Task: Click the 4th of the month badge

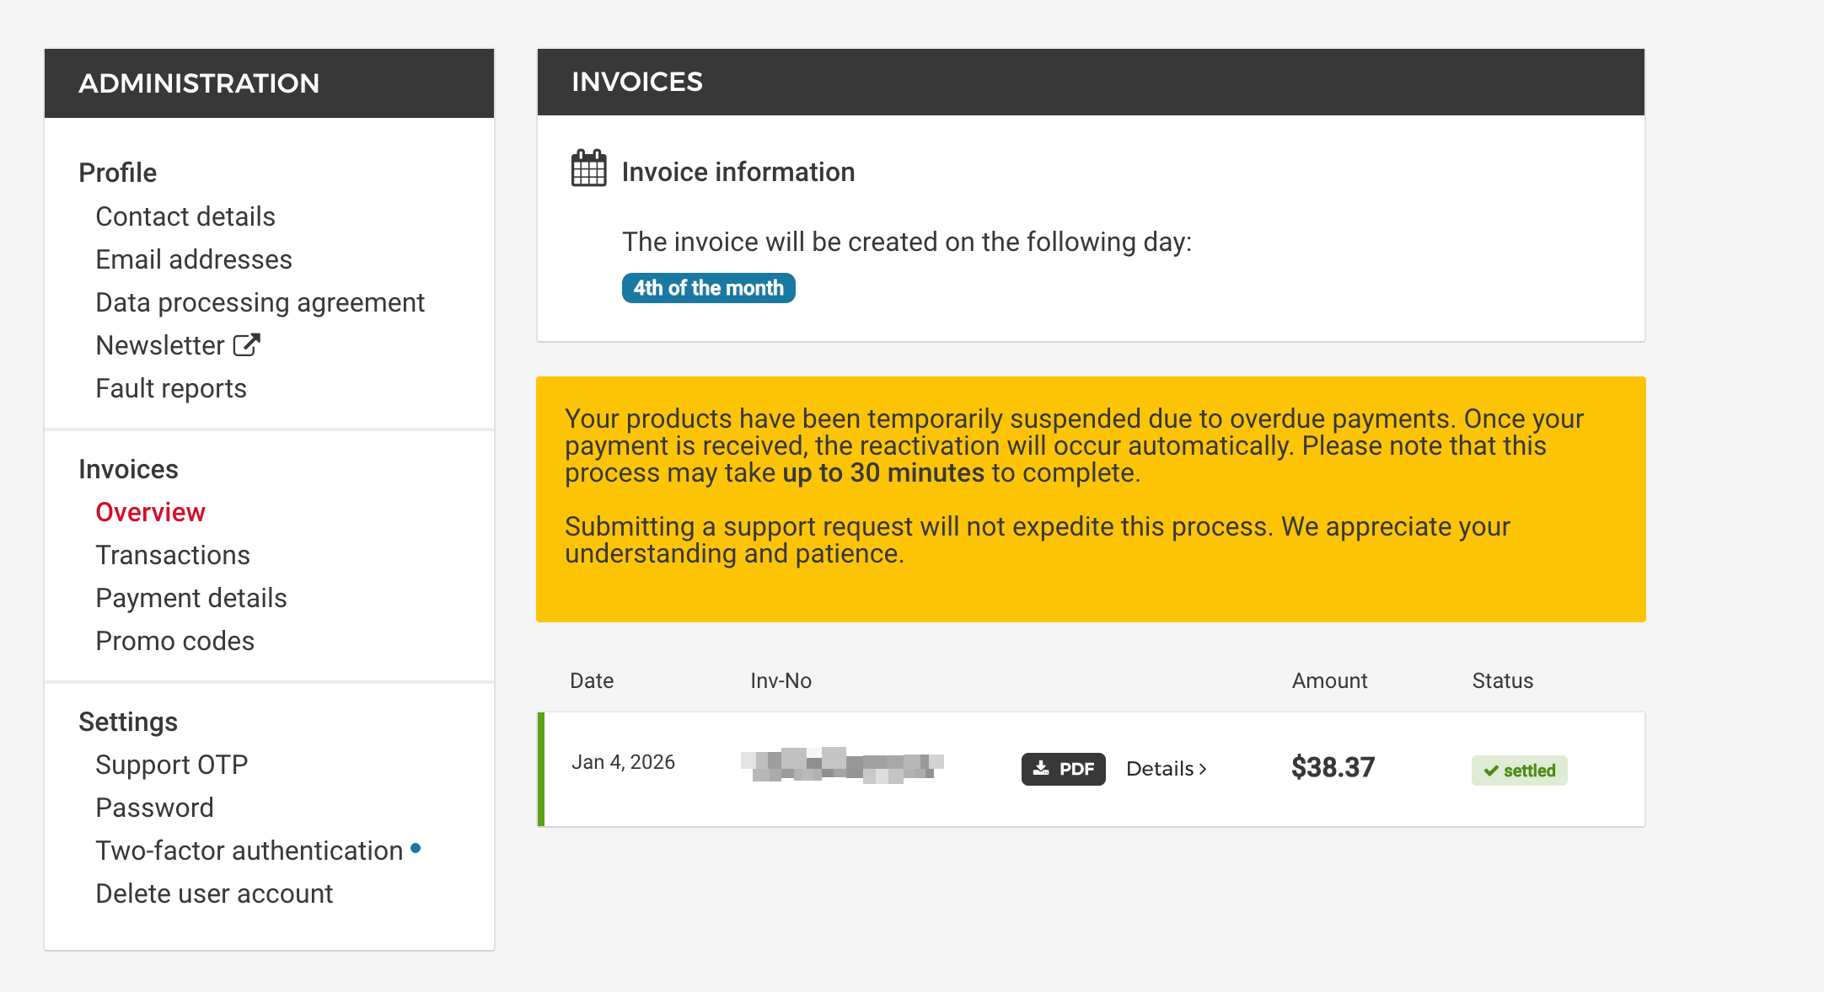Action: point(708,288)
